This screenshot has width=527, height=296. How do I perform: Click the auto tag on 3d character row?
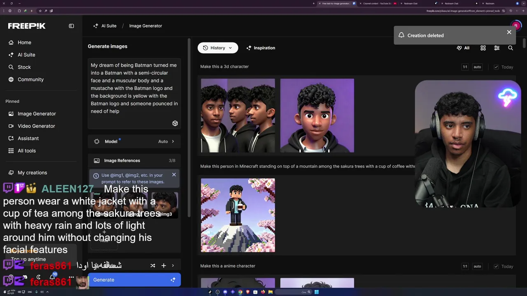pos(477,67)
